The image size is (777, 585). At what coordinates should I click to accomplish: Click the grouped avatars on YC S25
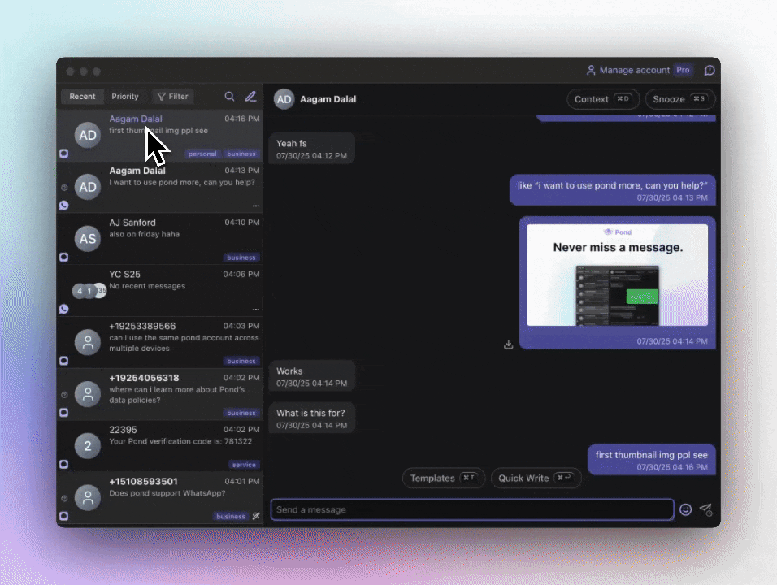(x=89, y=291)
